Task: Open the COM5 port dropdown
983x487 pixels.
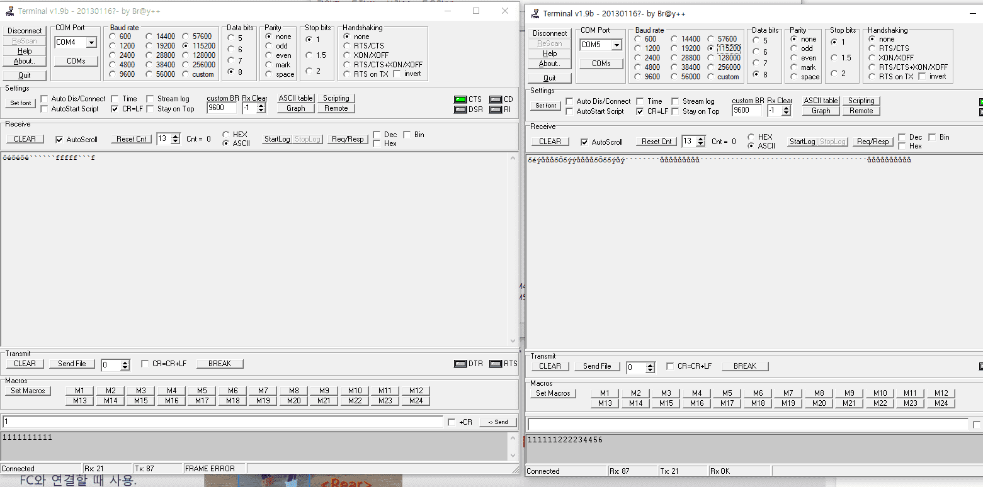Action: [x=617, y=45]
